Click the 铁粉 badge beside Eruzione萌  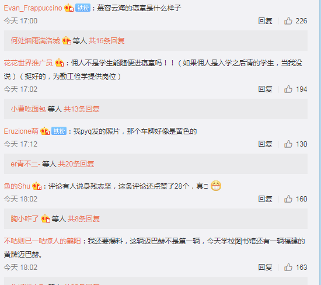pyautogui.click(x=59, y=131)
